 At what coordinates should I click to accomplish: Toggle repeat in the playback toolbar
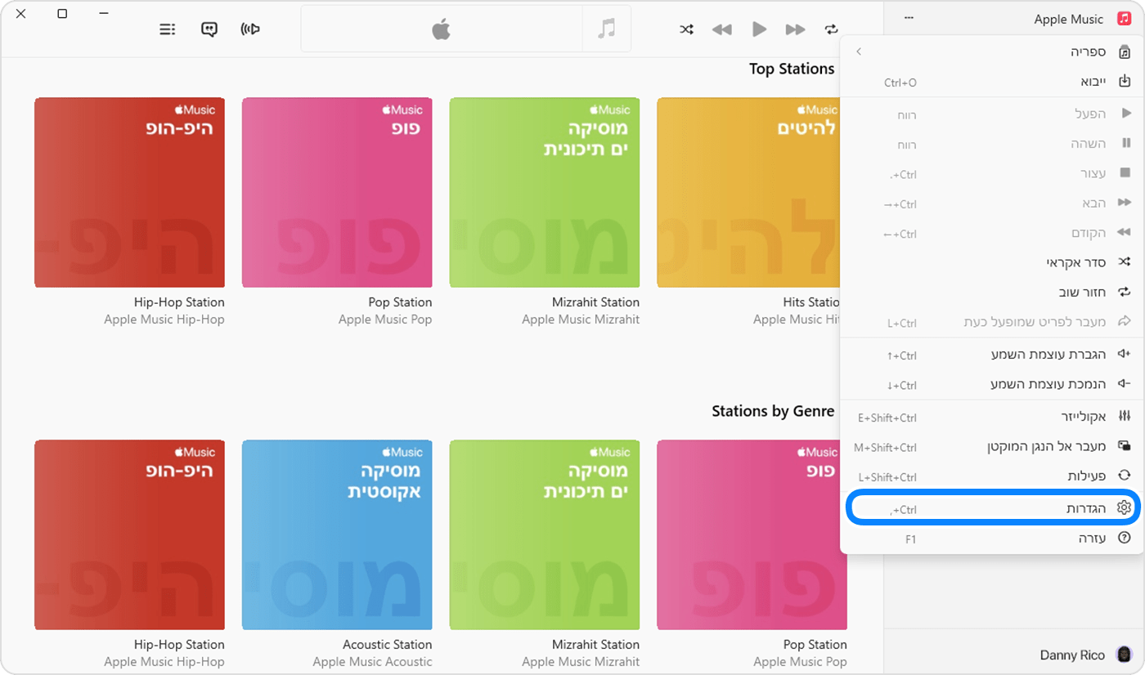(832, 29)
